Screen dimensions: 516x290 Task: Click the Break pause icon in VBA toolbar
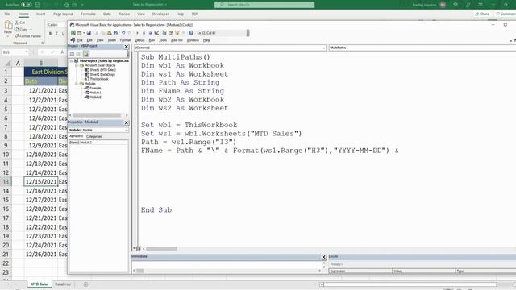[144, 33]
